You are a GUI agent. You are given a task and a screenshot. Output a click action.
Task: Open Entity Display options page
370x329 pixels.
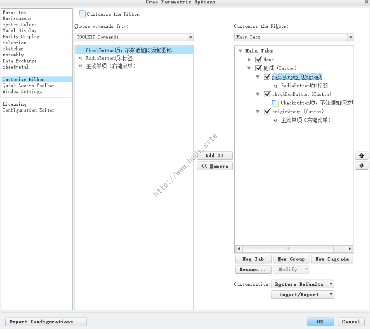coord(21,36)
